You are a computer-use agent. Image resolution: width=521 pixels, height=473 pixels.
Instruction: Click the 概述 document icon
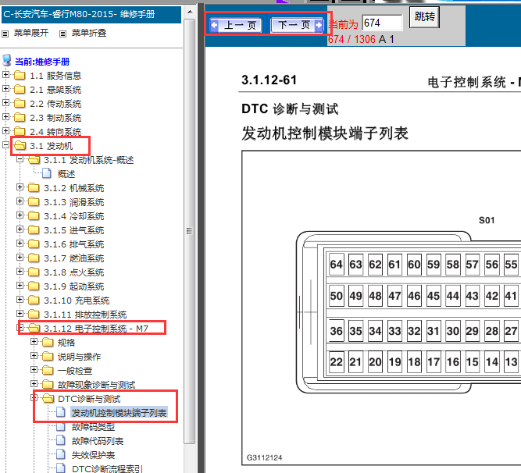[47, 173]
